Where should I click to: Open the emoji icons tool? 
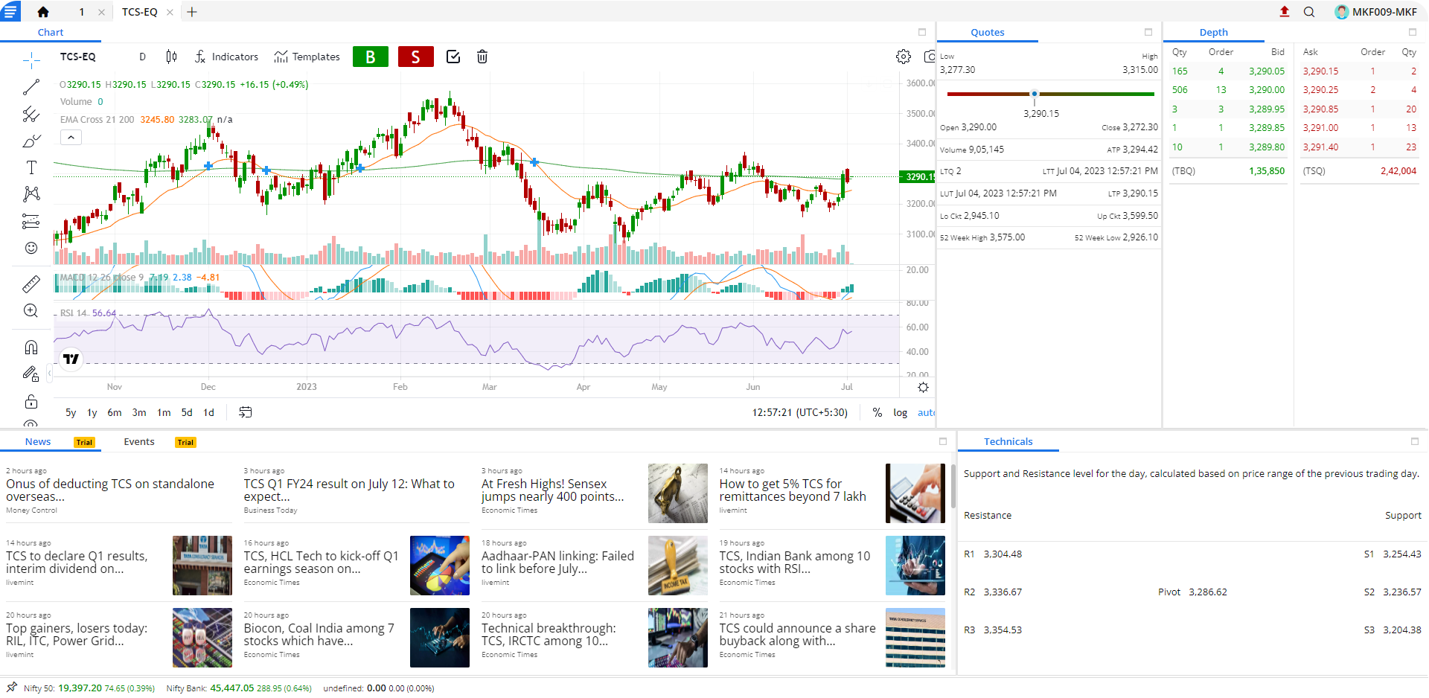coord(31,248)
